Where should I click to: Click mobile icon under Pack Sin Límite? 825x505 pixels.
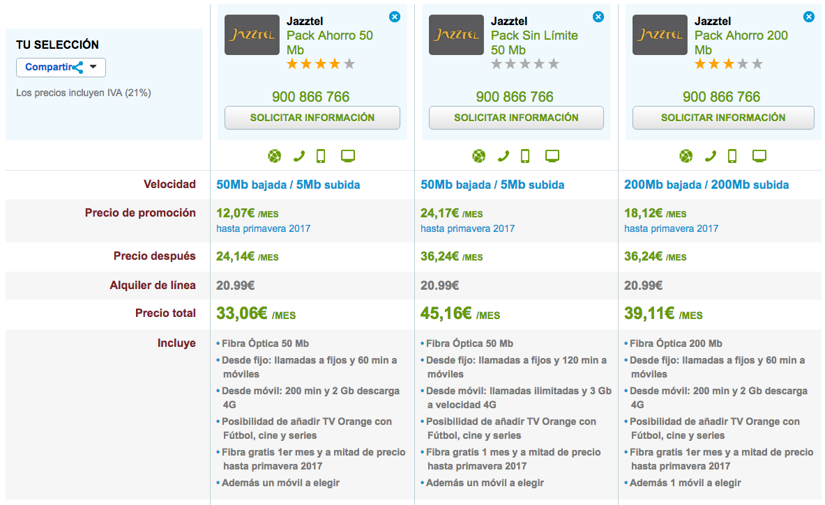click(x=525, y=156)
